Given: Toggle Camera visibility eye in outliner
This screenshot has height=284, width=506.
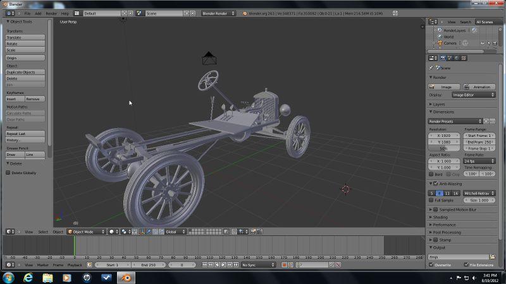Looking at the screenshot, I should (483, 43).
